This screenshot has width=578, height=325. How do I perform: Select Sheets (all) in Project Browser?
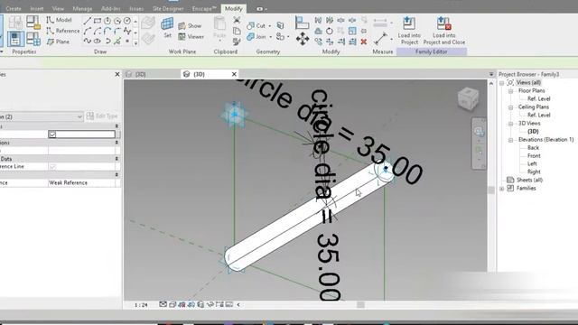tap(529, 180)
